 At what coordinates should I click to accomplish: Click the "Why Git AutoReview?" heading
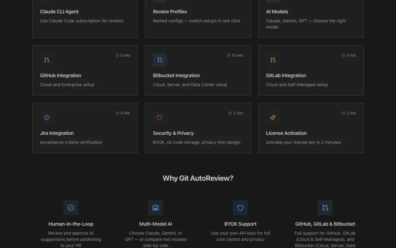point(198,178)
